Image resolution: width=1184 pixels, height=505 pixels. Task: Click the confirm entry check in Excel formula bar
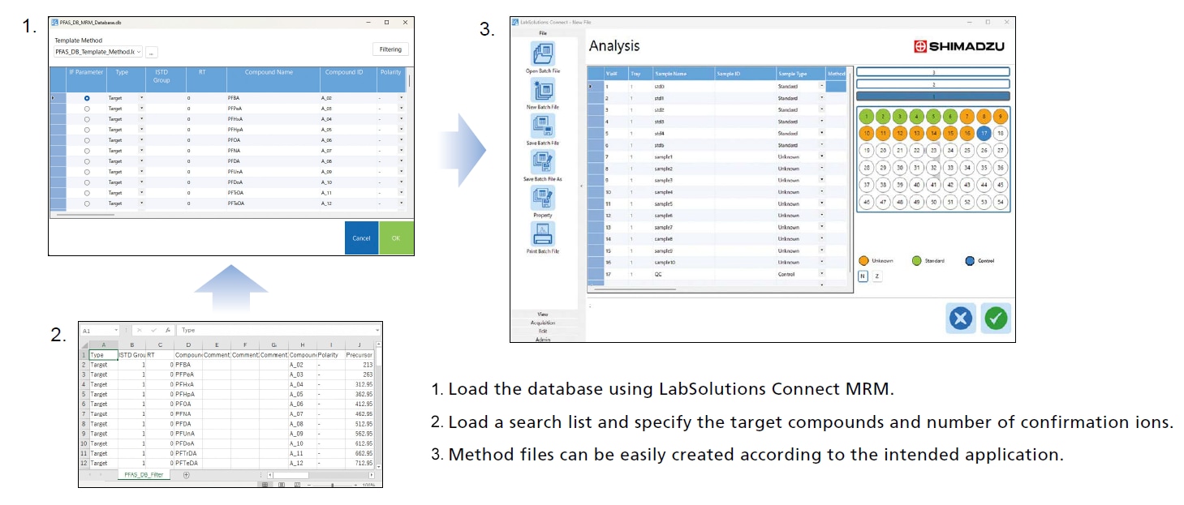point(153,331)
